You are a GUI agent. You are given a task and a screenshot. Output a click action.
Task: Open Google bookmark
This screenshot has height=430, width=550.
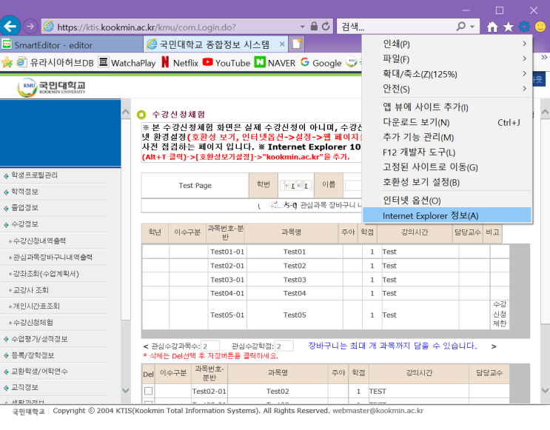321,63
